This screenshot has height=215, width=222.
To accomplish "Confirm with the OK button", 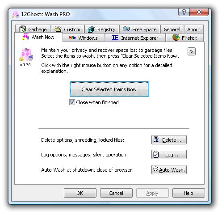I will (x=80, y=193).
